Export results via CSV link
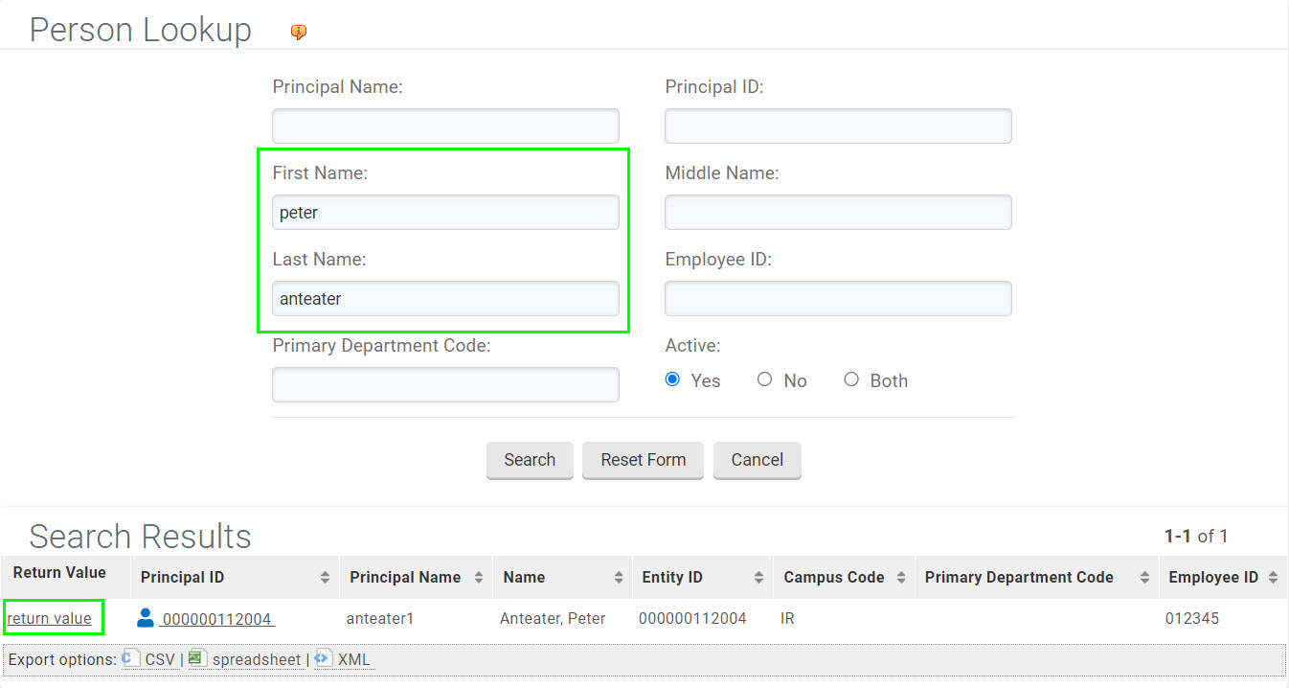 tap(160, 659)
